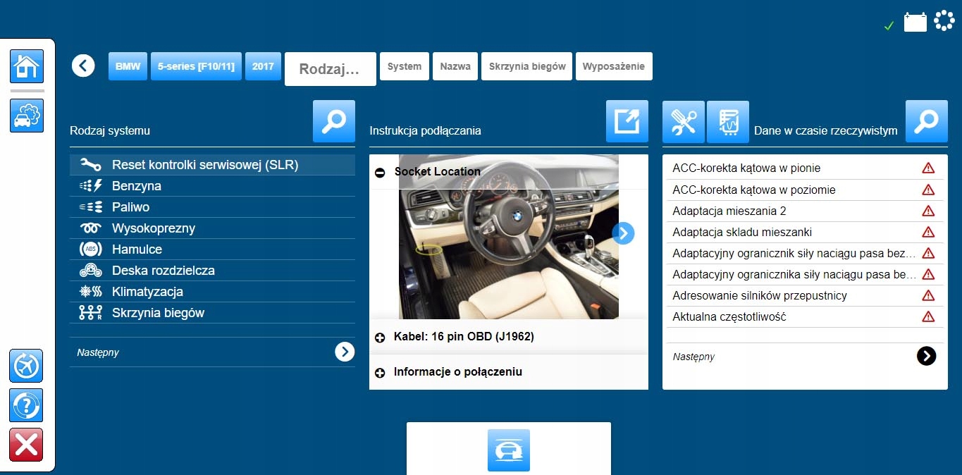Screen dimensions: 962x475
Task: Search system types with magnifier icon
Action: pyautogui.click(x=333, y=121)
